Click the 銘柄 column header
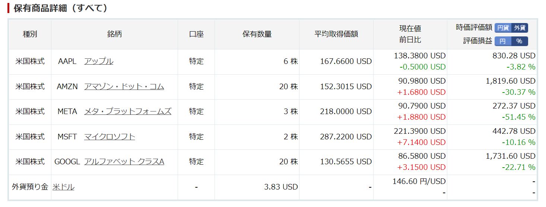This screenshot has width=546, height=207. tap(114, 35)
